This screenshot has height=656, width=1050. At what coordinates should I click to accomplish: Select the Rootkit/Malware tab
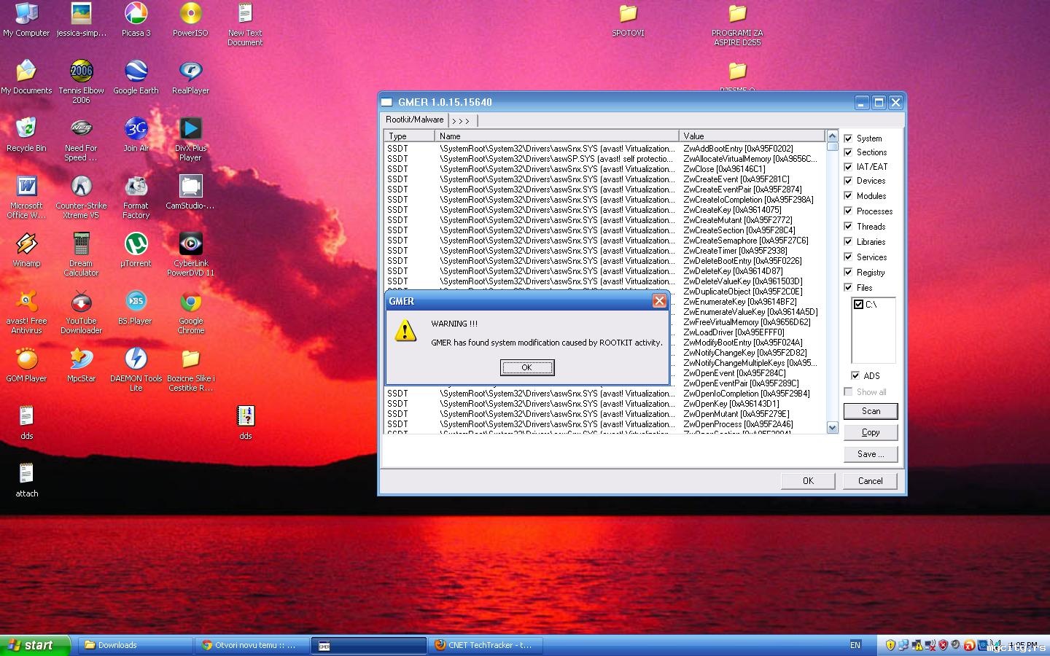point(414,120)
